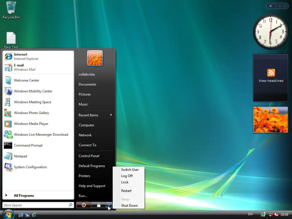Open Printers
Screen dimensions: 292x219
95,176
